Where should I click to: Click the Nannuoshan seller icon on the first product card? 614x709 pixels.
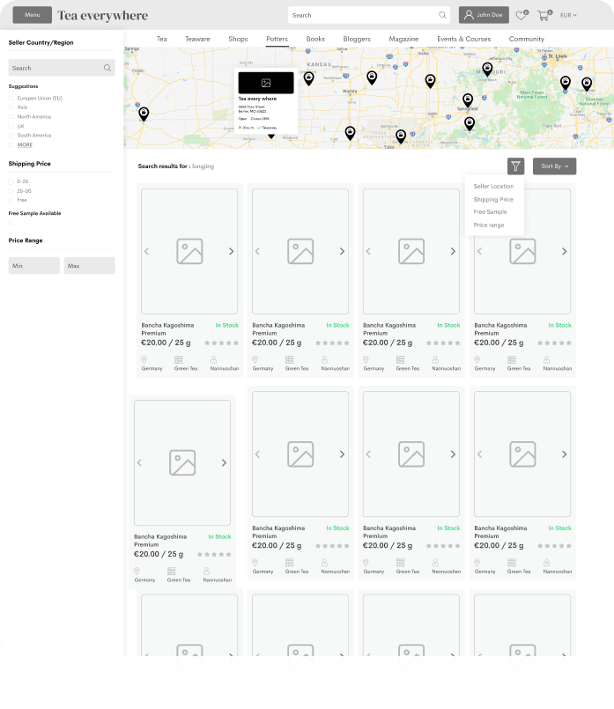(x=213, y=360)
